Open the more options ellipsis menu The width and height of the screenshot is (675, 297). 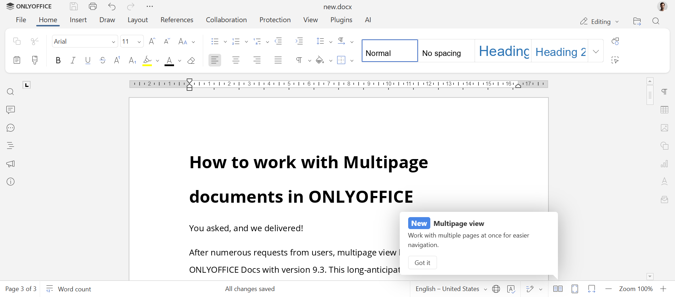(150, 6)
